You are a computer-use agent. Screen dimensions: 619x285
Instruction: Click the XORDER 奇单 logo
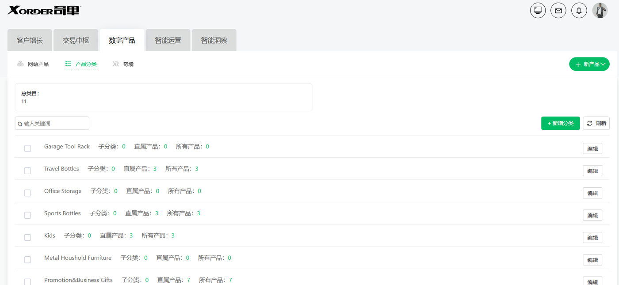pos(44,10)
